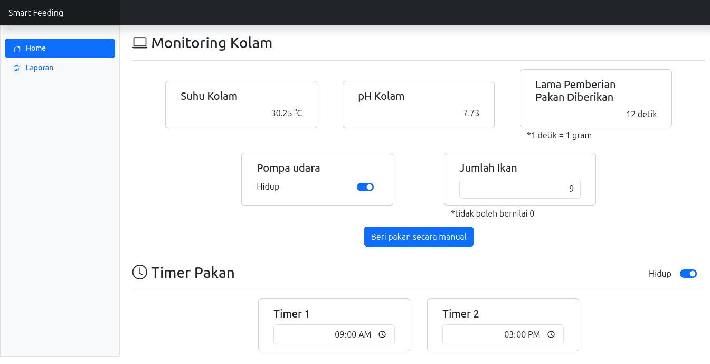The height and width of the screenshot is (364, 710).
Task: Click the clock icon next to Timer Pakan
Action: point(139,273)
